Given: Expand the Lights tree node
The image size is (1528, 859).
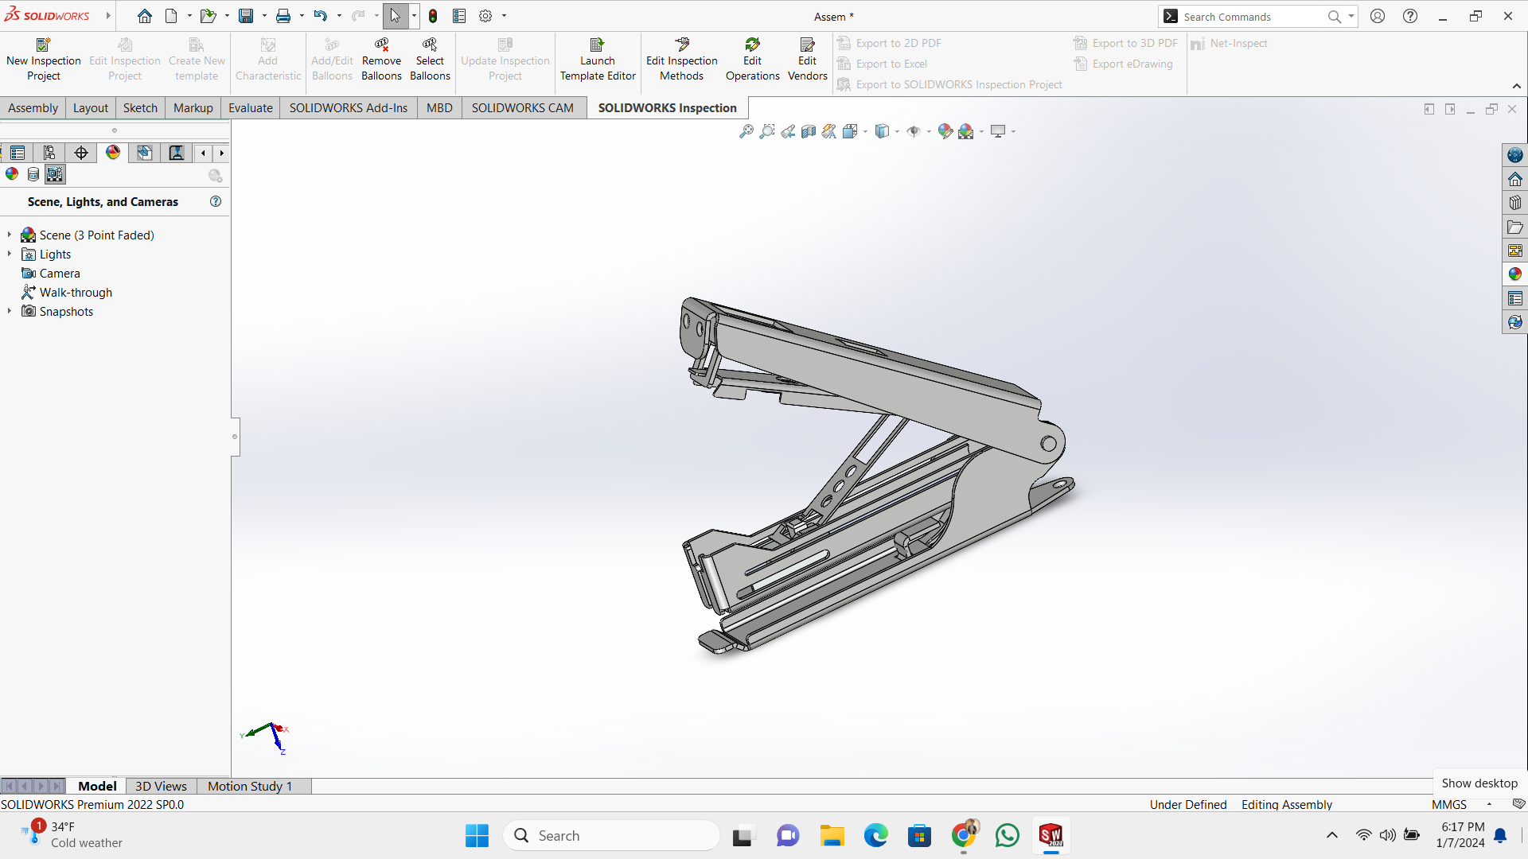Looking at the screenshot, I should (10, 254).
